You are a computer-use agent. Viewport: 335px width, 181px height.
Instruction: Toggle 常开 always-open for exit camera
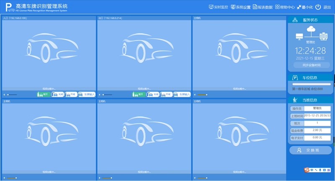139,94
